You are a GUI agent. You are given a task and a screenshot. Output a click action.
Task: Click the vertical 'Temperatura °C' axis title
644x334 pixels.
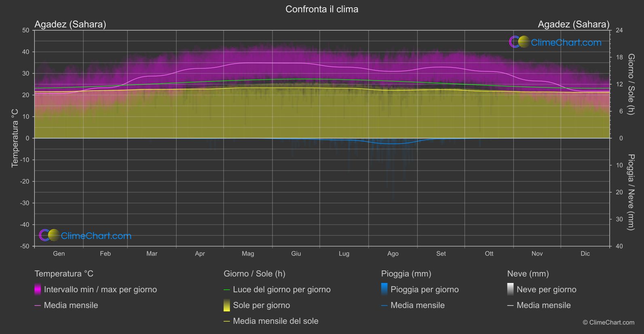point(15,138)
